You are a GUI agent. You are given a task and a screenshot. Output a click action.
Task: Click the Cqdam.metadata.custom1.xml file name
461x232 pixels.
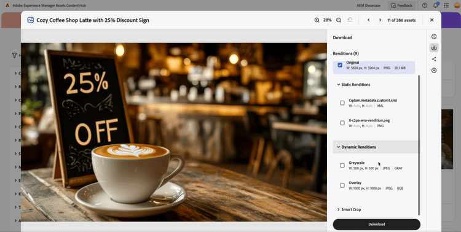click(373, 100)
